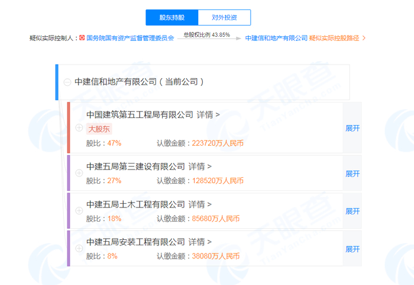Open 详情 for 中建五局第三建设有限公司
The width and height of the screenshot is (414, 285).
200,166
